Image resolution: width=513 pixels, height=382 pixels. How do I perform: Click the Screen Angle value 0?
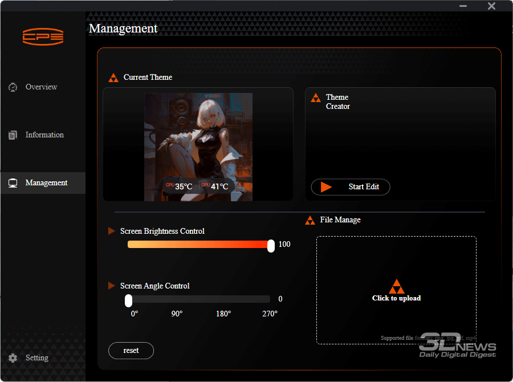(x=280, y=299)
